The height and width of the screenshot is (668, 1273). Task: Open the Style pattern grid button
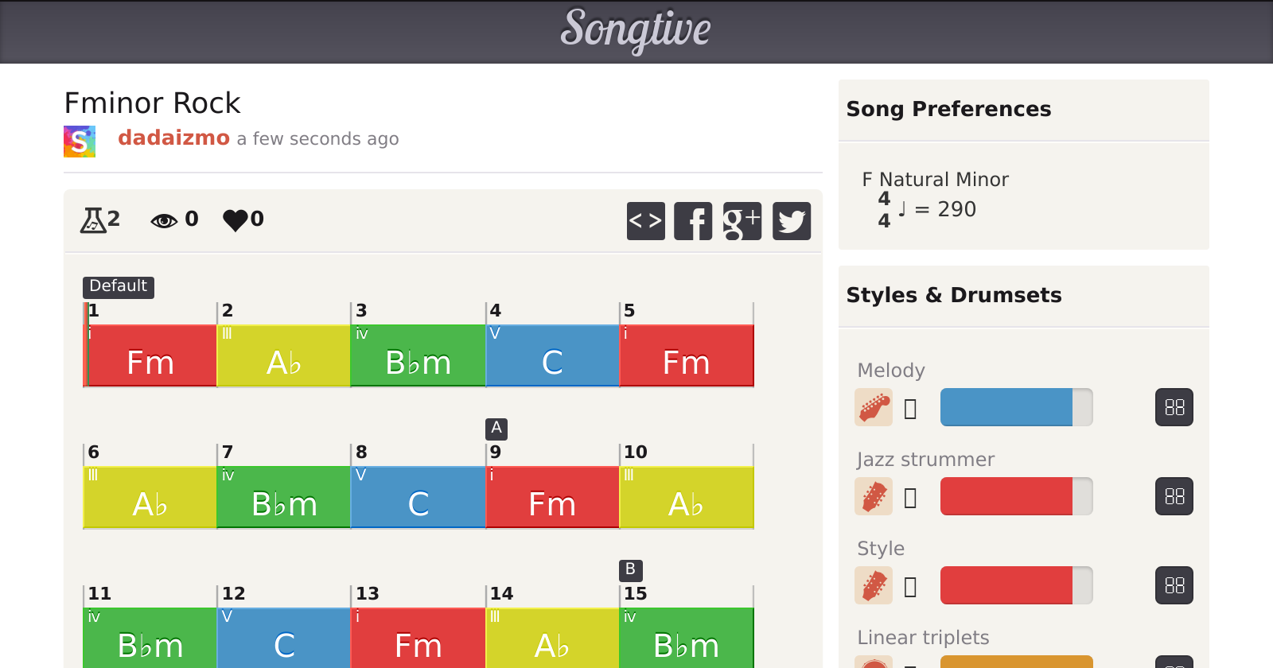pyautogui.click(x=1174, y=586)
